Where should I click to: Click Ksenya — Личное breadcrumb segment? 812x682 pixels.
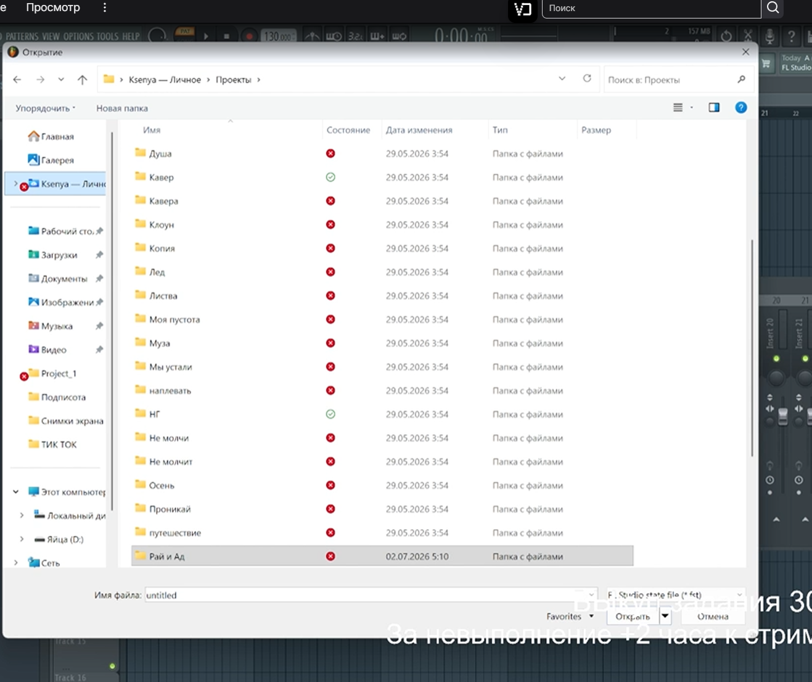[x=165, y=80]
